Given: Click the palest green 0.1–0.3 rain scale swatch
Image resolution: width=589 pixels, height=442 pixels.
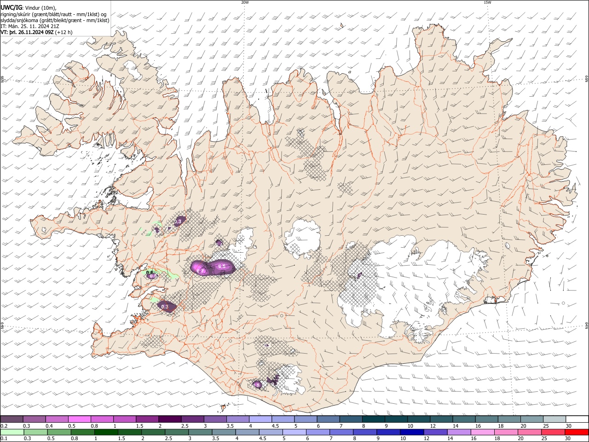Looking at the screenshot, I should pos(12,432).
